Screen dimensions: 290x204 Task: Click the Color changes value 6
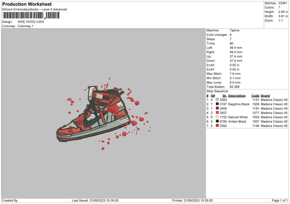(231, 35)
